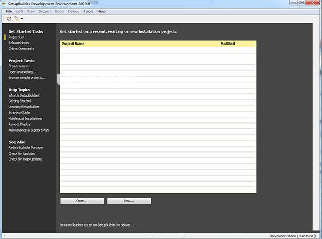Open the Build menu

tap(59, 11)
